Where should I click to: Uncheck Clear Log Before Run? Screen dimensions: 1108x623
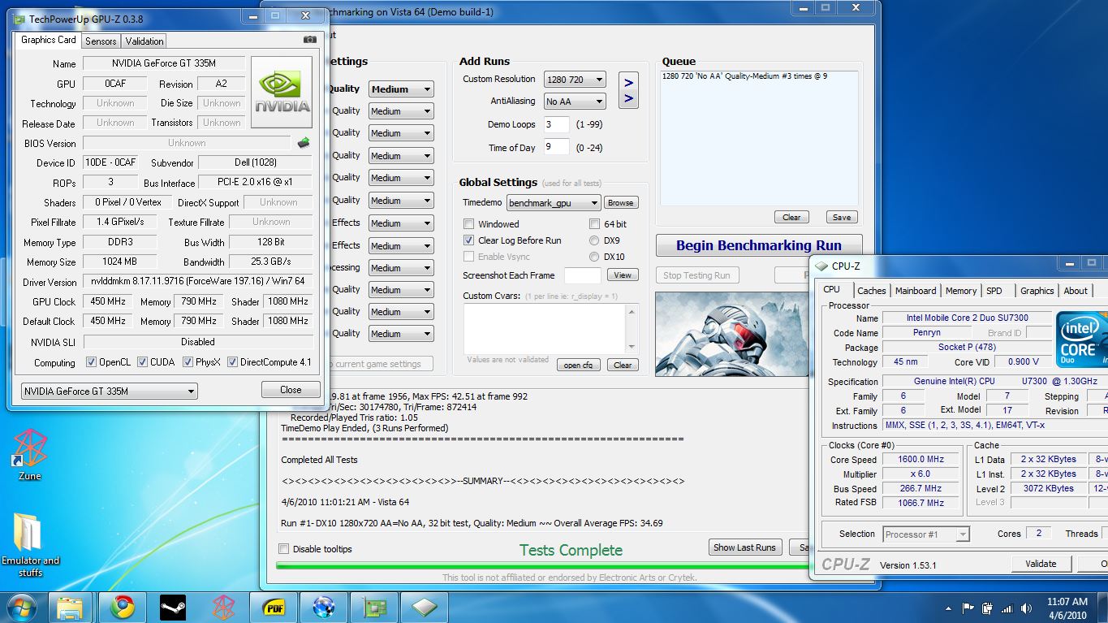[468, 240]
